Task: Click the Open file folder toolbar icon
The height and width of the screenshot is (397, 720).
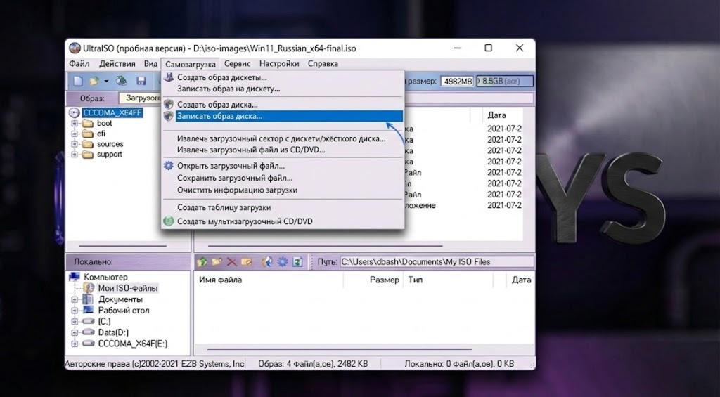Action: [x=94, y=81]
